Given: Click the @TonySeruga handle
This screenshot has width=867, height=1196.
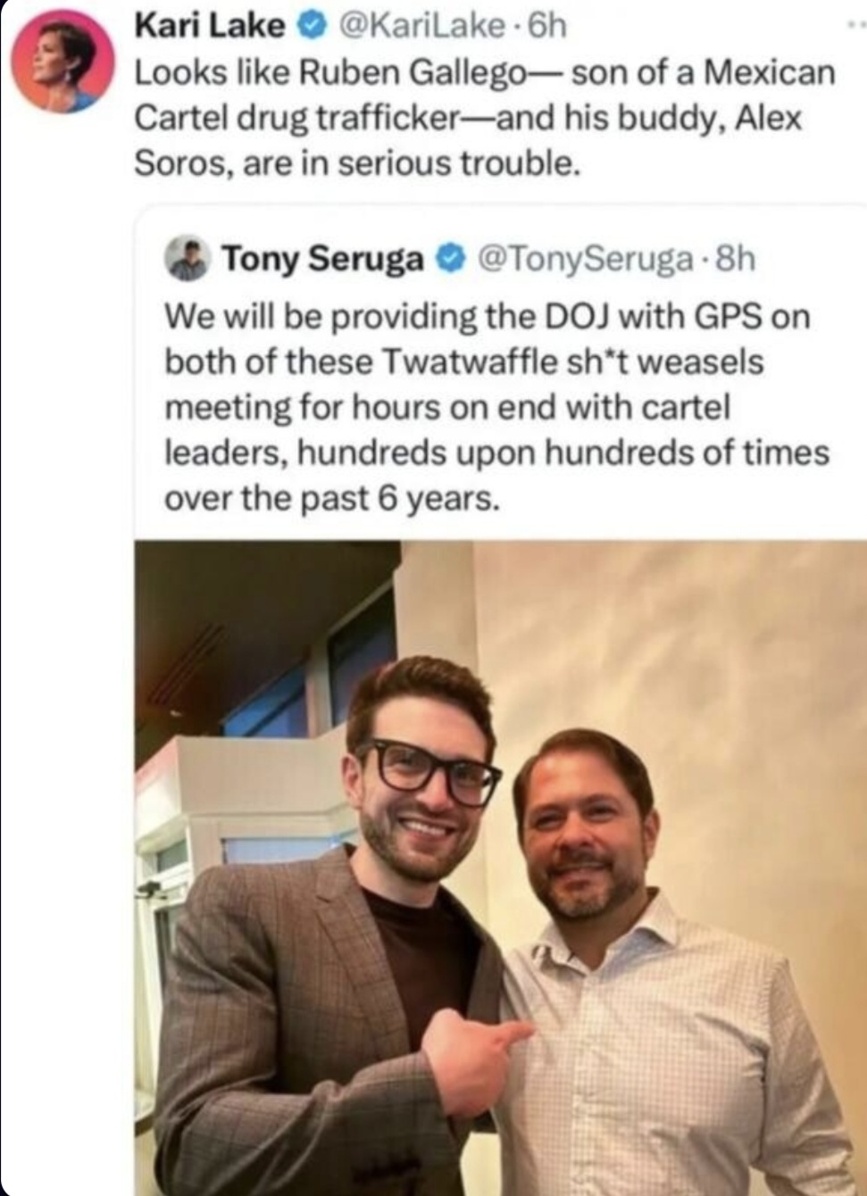Looking at the screenshot, I should coord(585,259).
